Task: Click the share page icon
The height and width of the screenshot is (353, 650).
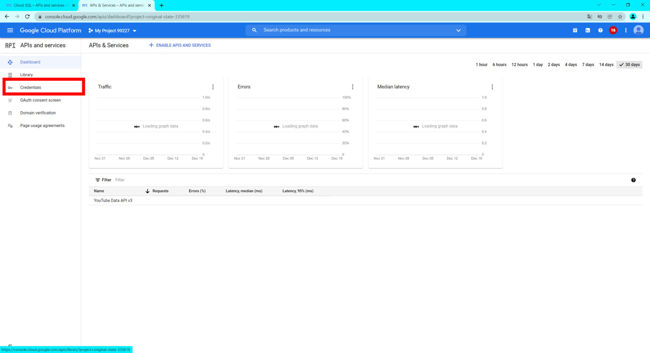Action: pyautogui.click(x=610, y=17)
